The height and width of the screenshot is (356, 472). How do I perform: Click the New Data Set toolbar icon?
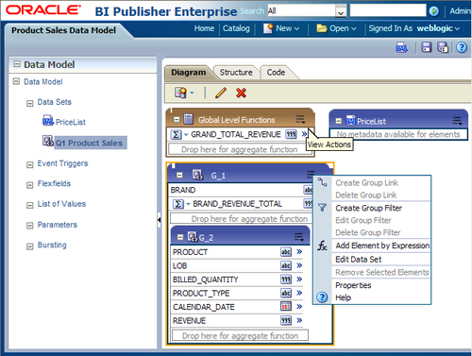(181, 93)
